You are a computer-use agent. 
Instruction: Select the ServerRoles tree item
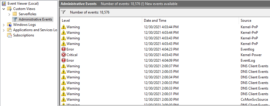pos(28,14)
